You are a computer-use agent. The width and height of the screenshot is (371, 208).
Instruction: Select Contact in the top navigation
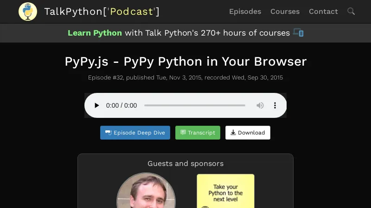click(x=323, y=12)
